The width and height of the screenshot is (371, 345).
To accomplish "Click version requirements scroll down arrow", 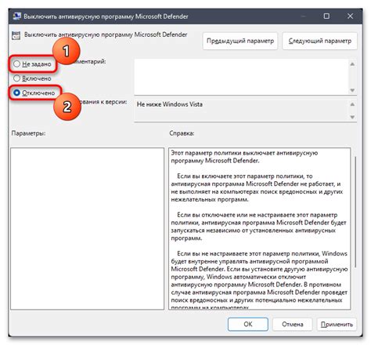I will coord(352,117).
